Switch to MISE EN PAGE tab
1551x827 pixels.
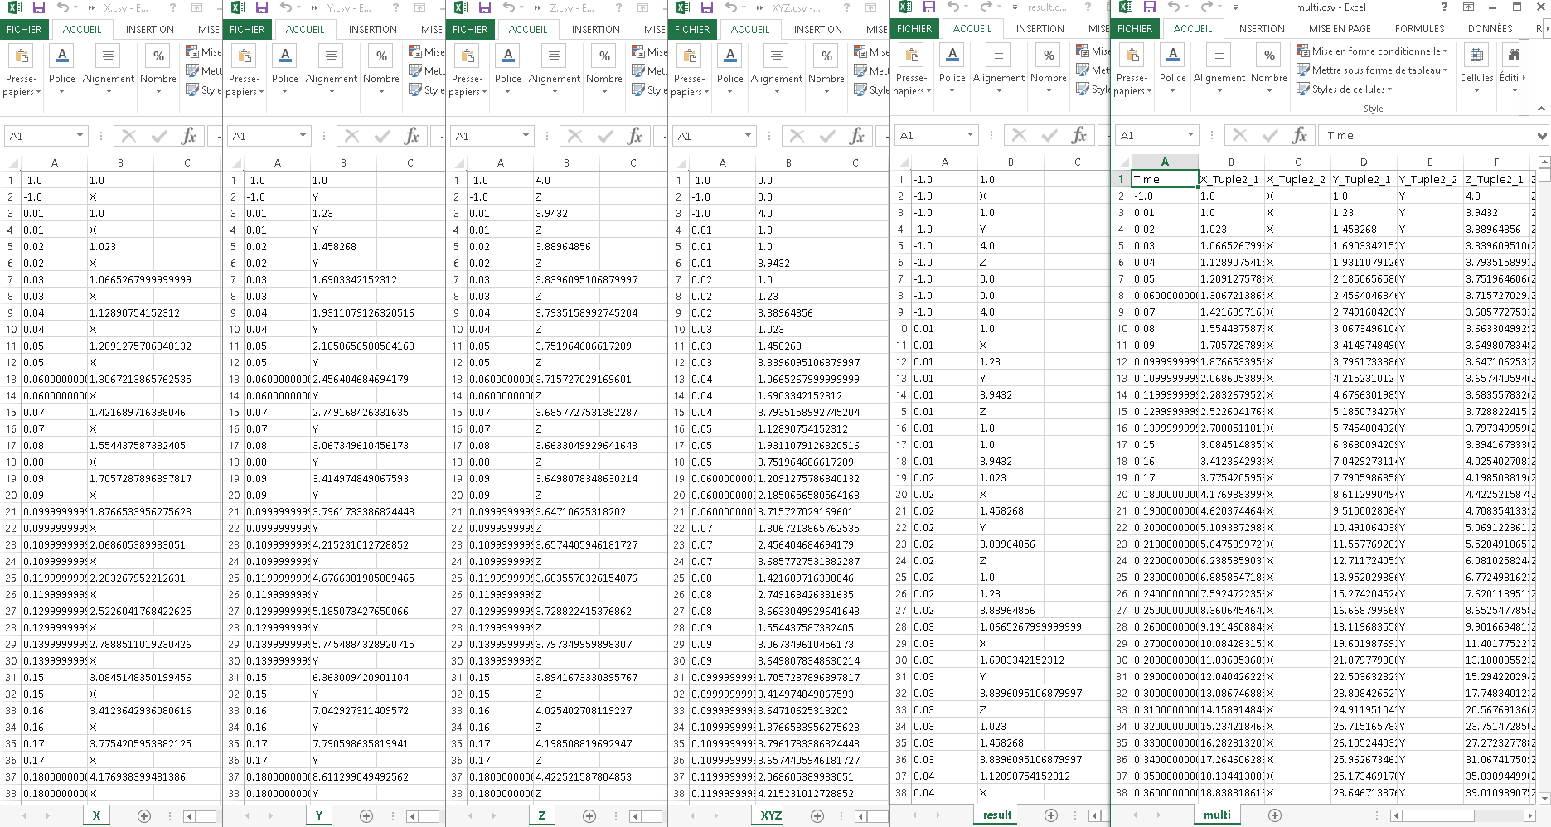(x=1340, y=28)
